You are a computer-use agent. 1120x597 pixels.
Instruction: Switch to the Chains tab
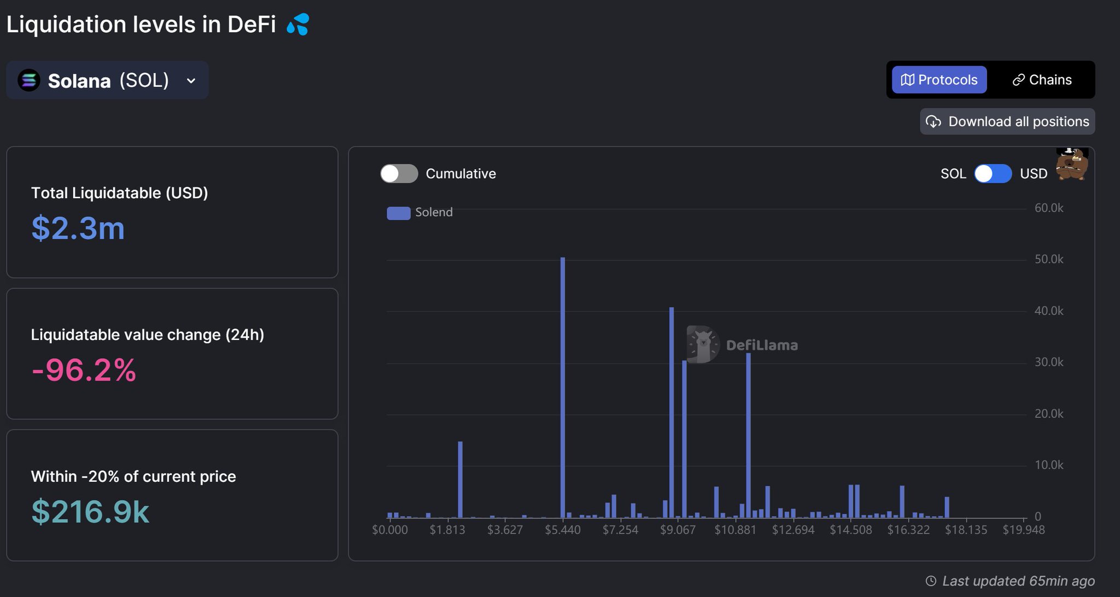tap(1042, 80)
